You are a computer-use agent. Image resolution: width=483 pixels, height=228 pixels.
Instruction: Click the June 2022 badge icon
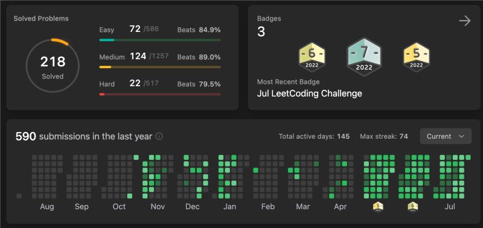pos(312,57)
